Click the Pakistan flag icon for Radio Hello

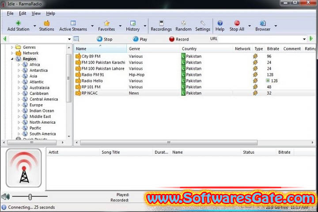click(x=183, y=81)
